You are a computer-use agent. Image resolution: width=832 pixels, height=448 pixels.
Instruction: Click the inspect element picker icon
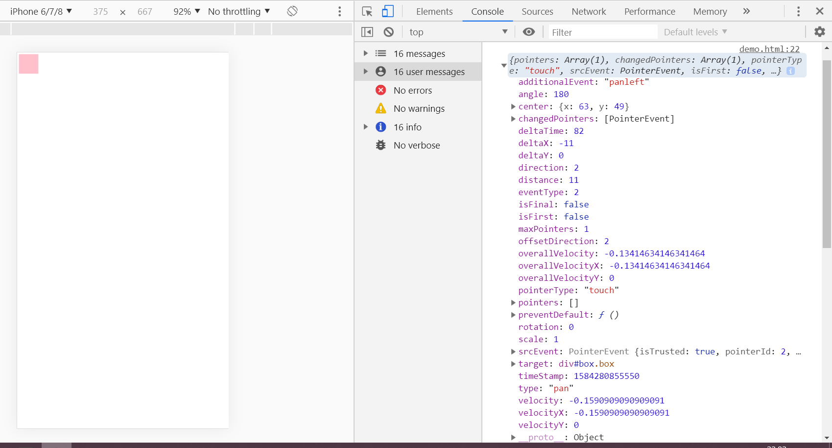tap(367, 11)
